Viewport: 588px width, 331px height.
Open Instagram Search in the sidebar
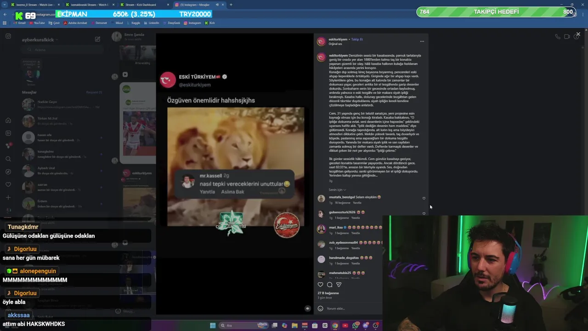(8, 159)
